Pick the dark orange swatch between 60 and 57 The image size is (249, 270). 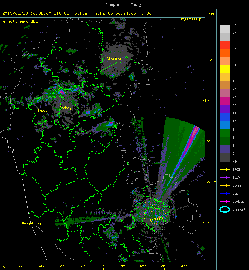(225, 53)
